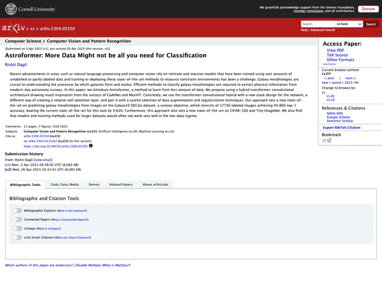Switch to Code, Data, Media tab

coord(64,185)
